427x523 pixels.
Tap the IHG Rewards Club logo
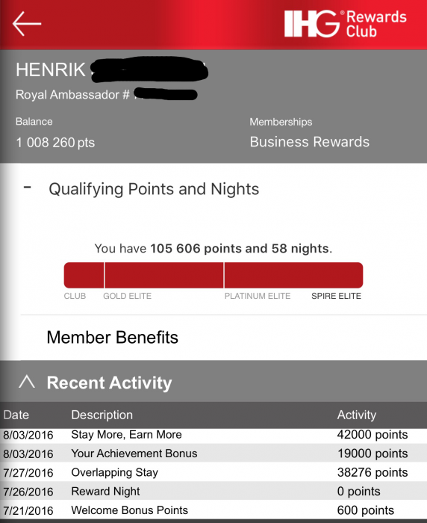pyautogui.click(x=346, y=23)
